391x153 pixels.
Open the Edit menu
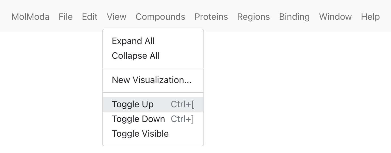[90, 17]
